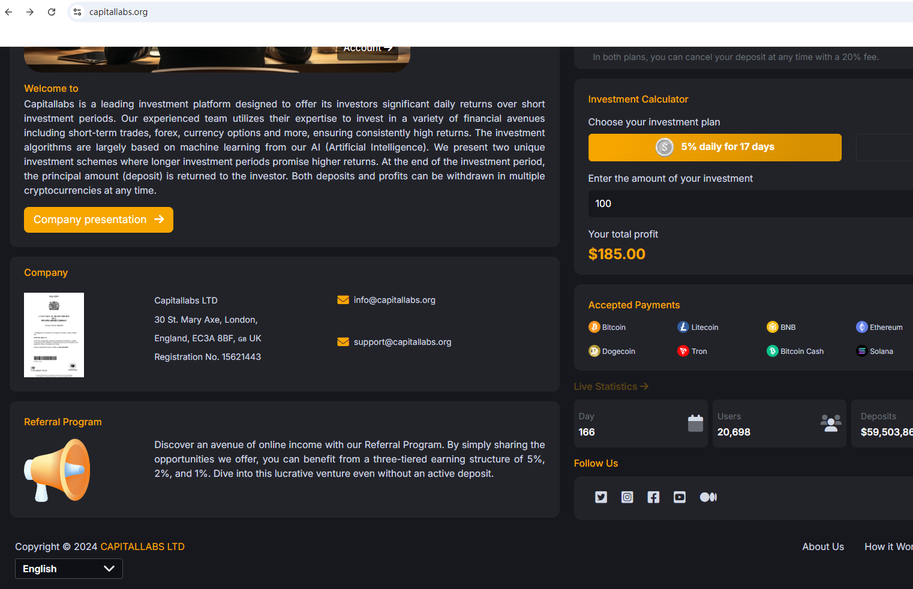Click the Choose your investment plan label
Viewport: 913px width, 589px height.
[654, 122]
